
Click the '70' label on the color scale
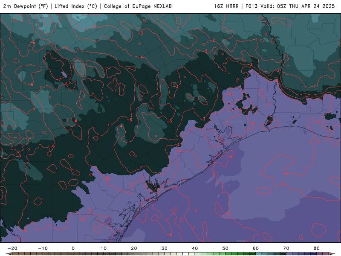(286, 248)
